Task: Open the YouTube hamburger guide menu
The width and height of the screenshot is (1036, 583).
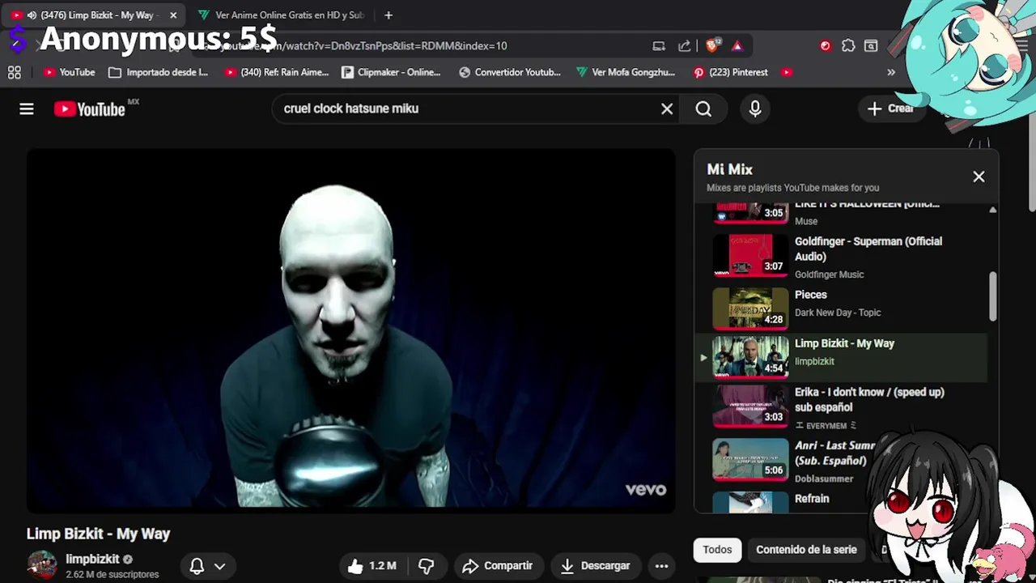Action: click(x=27, y=109)
